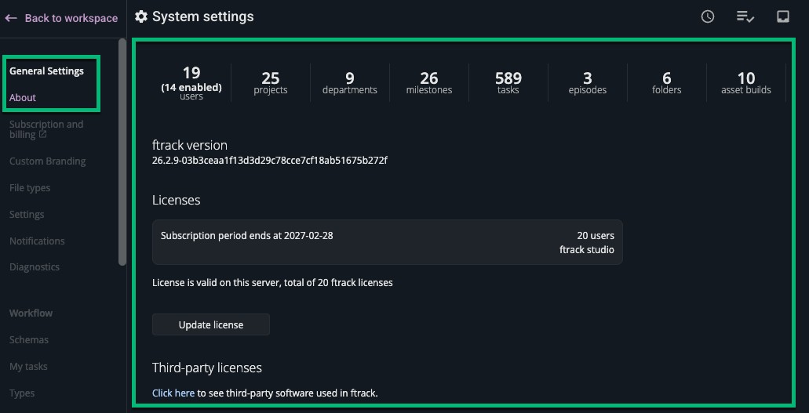Viewport: 809px width, 413px height.
Task: Click the Workflow section header
Action: 31,313
